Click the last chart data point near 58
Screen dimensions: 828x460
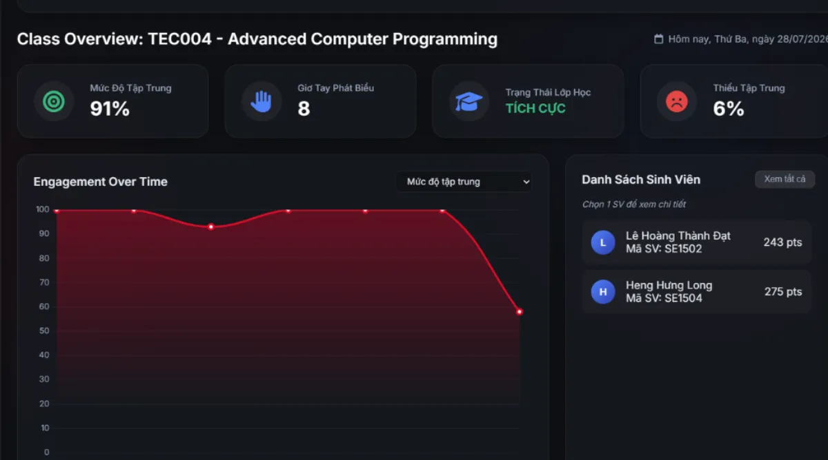point(520,312)
